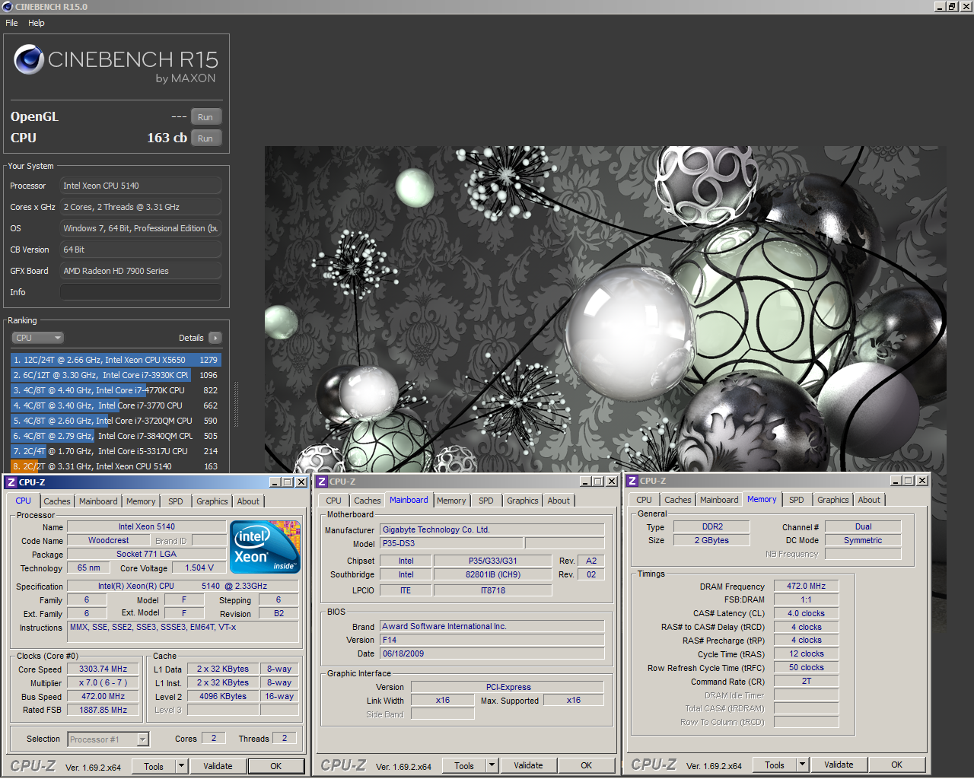The height and width of the screenshot is (779, 974).
Task: Open Details arrow in Ranking panel
Action: click(x=215, y=338)
